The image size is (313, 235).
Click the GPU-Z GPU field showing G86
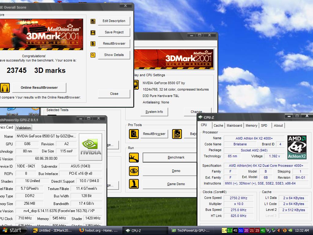[27, 144]
